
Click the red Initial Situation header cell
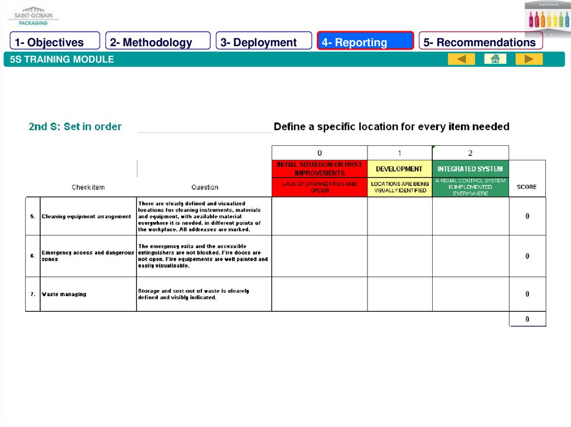320,169
